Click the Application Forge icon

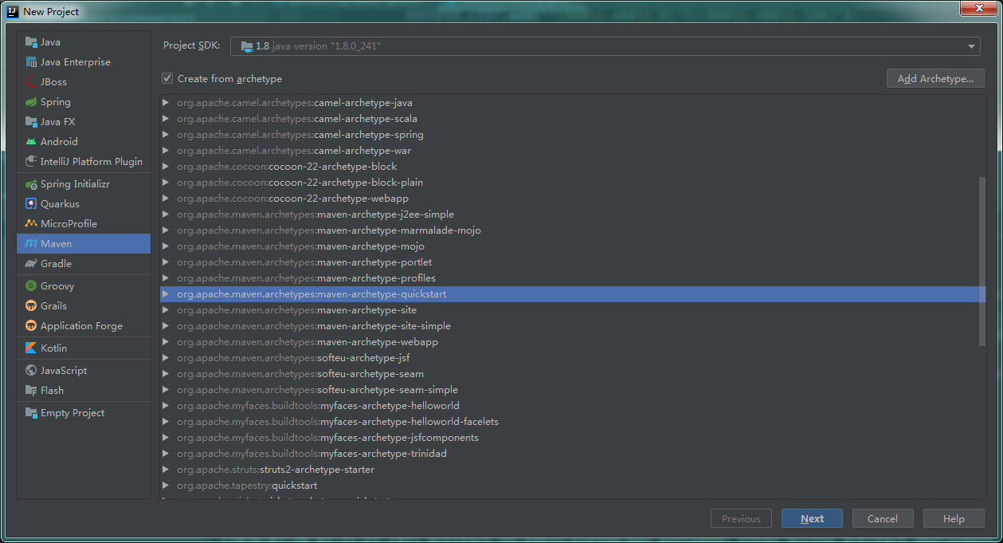(31, 326)
